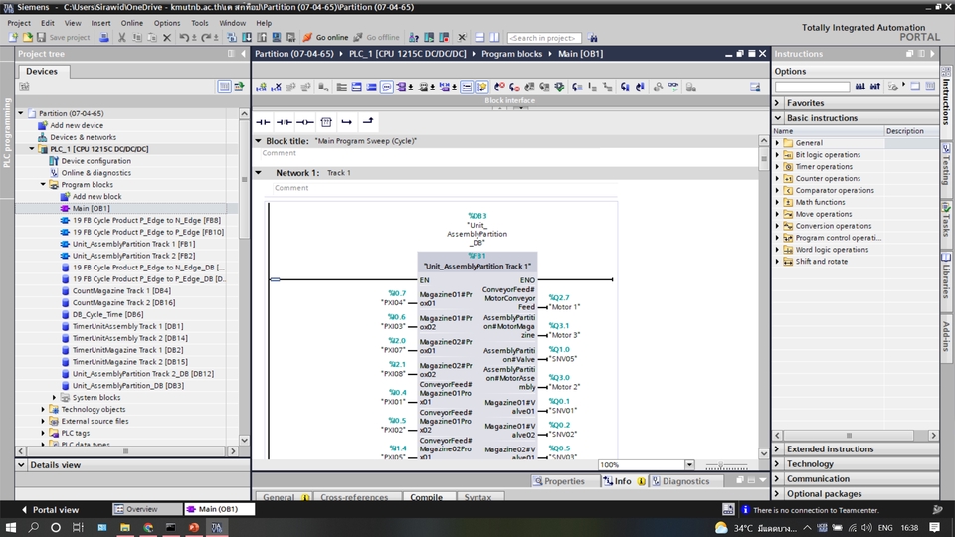955x537 pixels.
Task: Toggle absolute/symbolic operands button
Action: coord(401,88)
